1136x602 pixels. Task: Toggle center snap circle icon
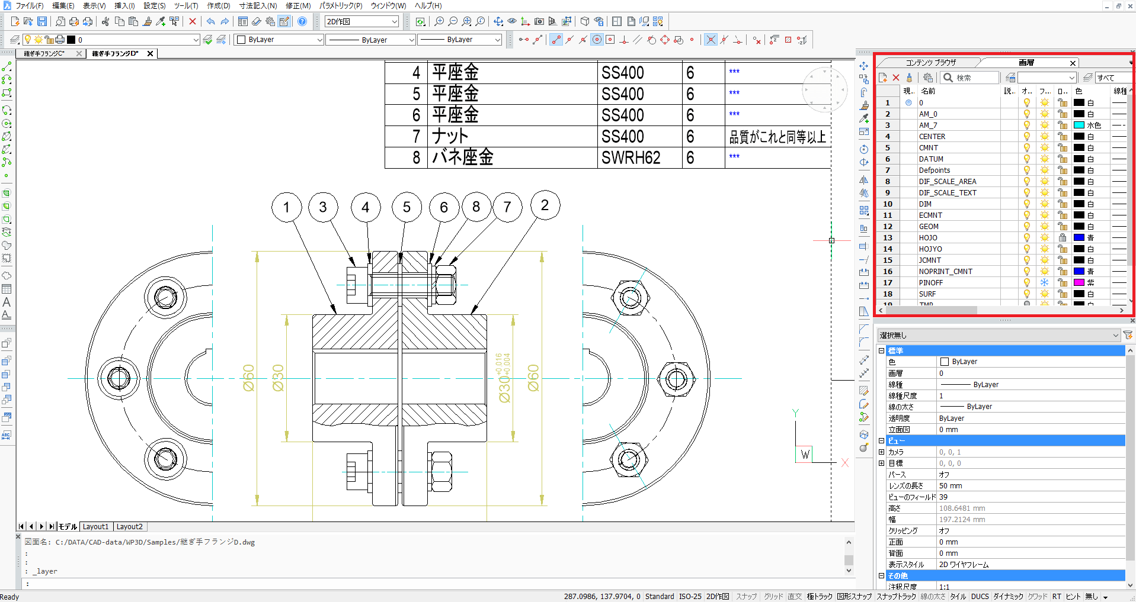coord(597,40)
